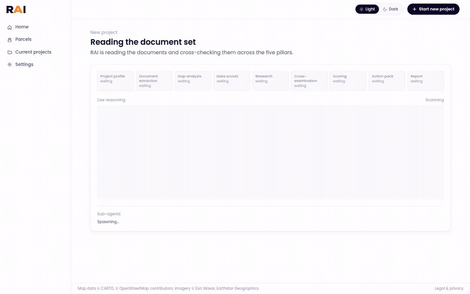Open Legal & privacy link
This screenshot has height=294, width=470.
tap(449, 288)
